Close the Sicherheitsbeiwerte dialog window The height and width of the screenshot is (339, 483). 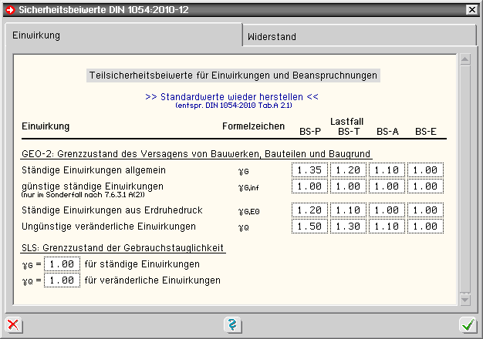click(471, 9)
